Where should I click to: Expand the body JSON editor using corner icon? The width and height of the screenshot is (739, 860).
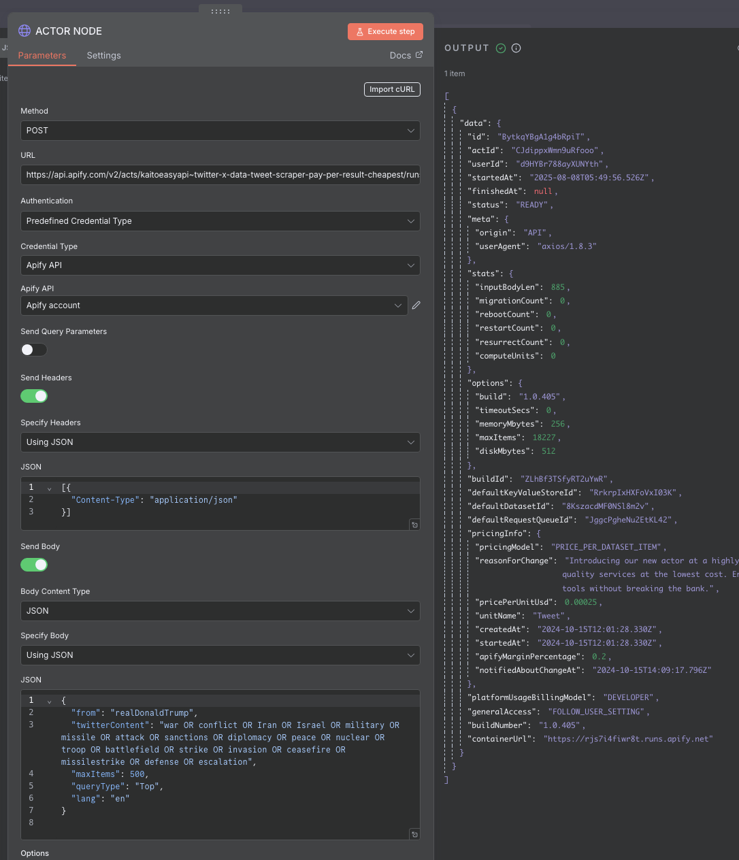coord(414,834)
